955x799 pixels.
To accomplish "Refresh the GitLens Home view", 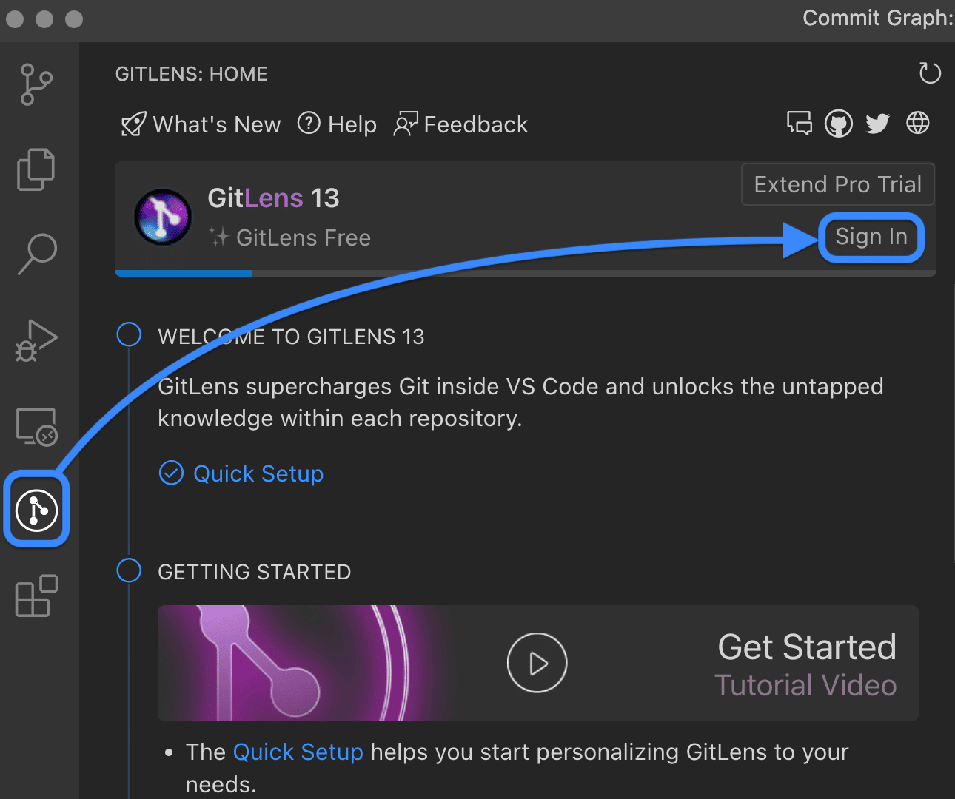I will [x=930, y=73].
